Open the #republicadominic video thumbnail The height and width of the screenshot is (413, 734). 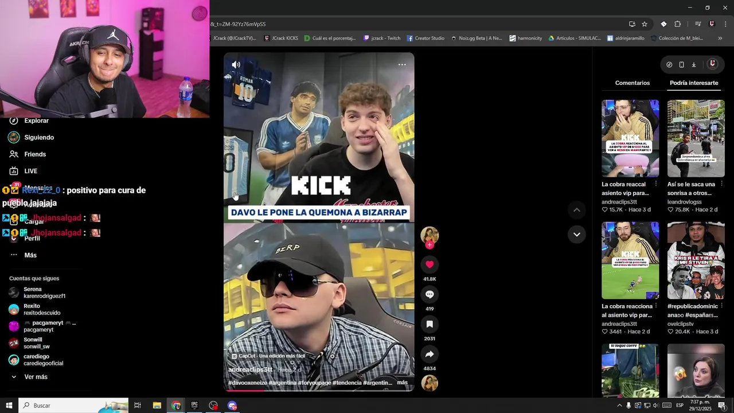pos(696,260)
